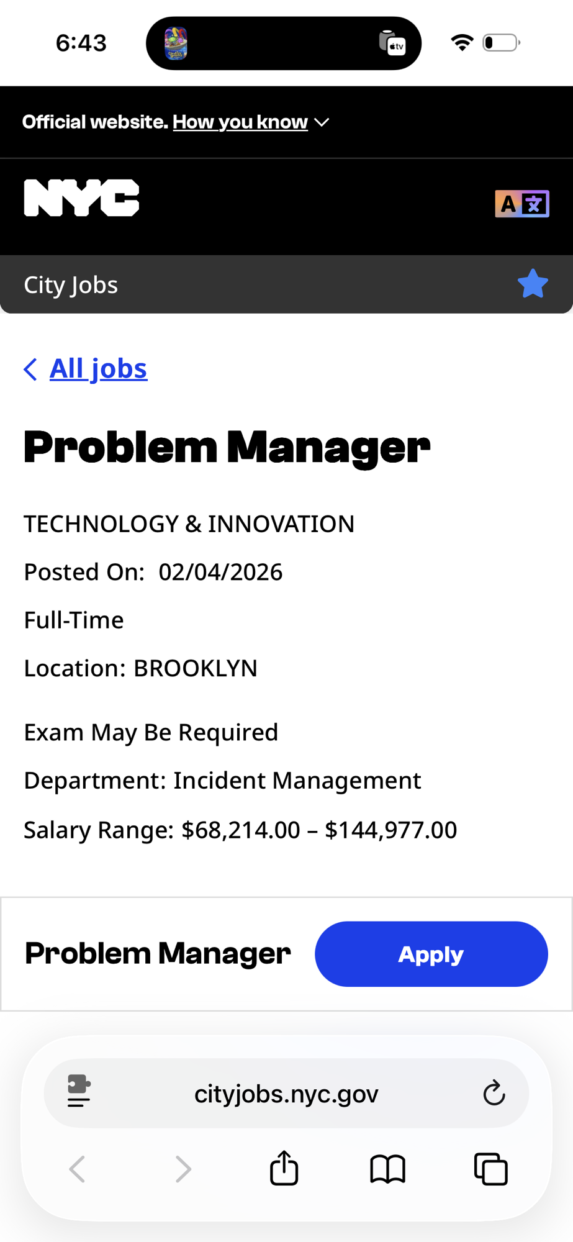Tap Apple TV remote icon in Dynamic Island
573x1242 pixels.
(392, 43)
